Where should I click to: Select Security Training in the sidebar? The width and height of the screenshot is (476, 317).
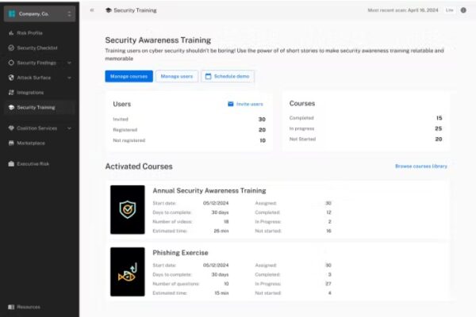click(36, 107)
